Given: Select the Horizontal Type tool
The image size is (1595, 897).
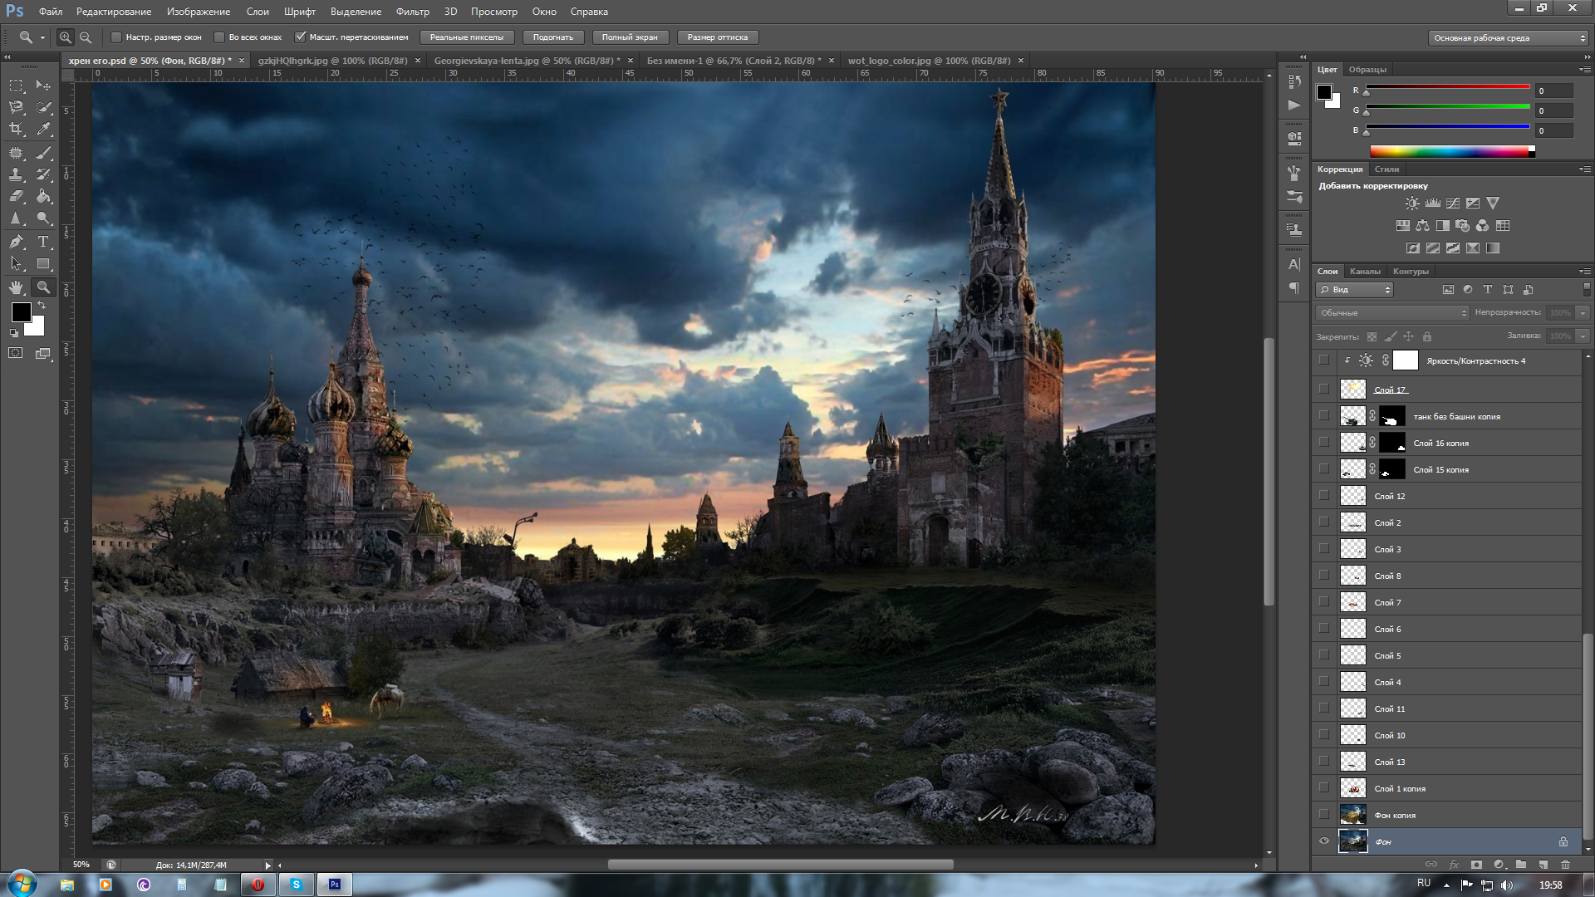Looking at the screenshot, I should tap(44, 242).
